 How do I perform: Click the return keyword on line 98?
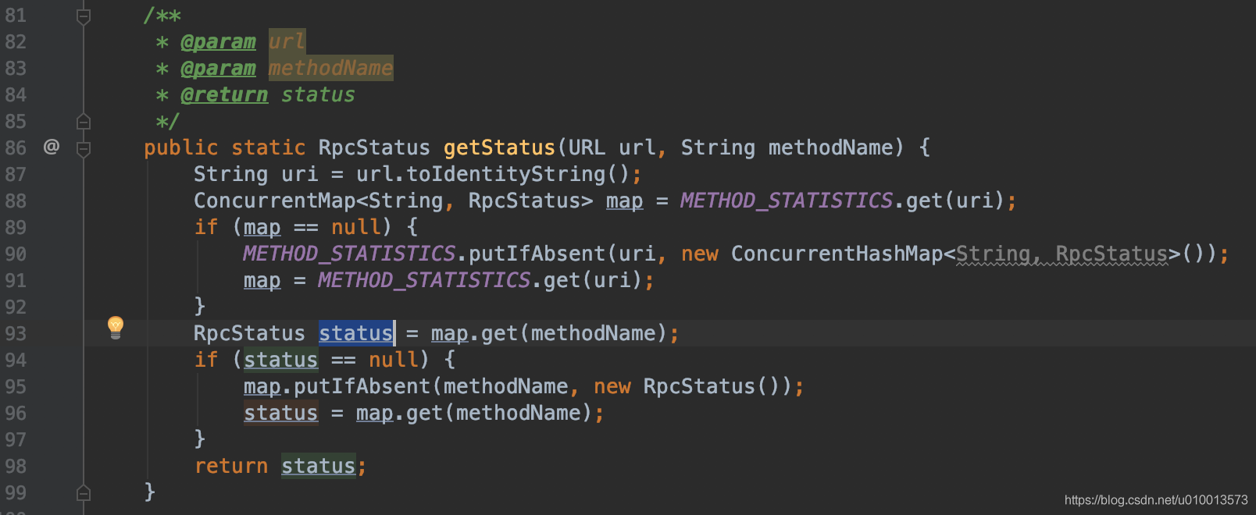231,466
